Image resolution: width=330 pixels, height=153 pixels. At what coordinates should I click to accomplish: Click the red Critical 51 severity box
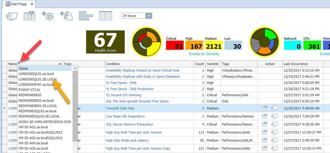click(175, 45)
